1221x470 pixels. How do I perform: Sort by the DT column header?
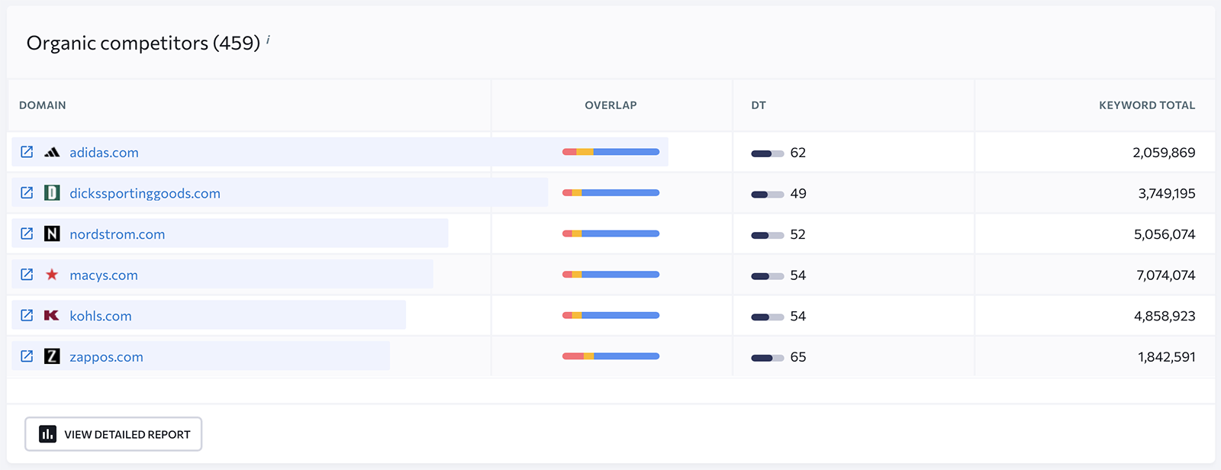coord(759,105)
